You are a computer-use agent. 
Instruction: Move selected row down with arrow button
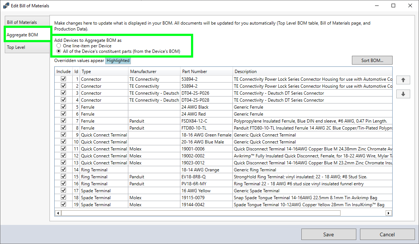(x=403, y=94)
